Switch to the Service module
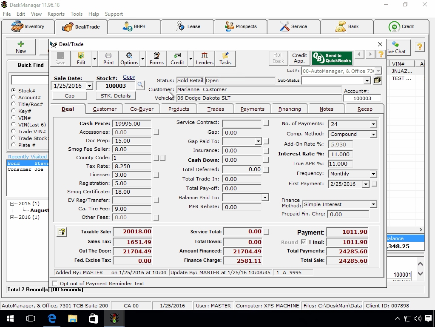This screenshot has height=327, width=435. point(293,26)
